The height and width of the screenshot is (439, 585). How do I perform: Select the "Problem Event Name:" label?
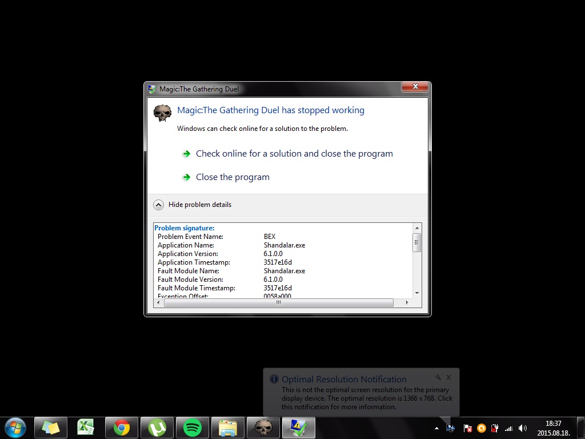click(190, 237)
